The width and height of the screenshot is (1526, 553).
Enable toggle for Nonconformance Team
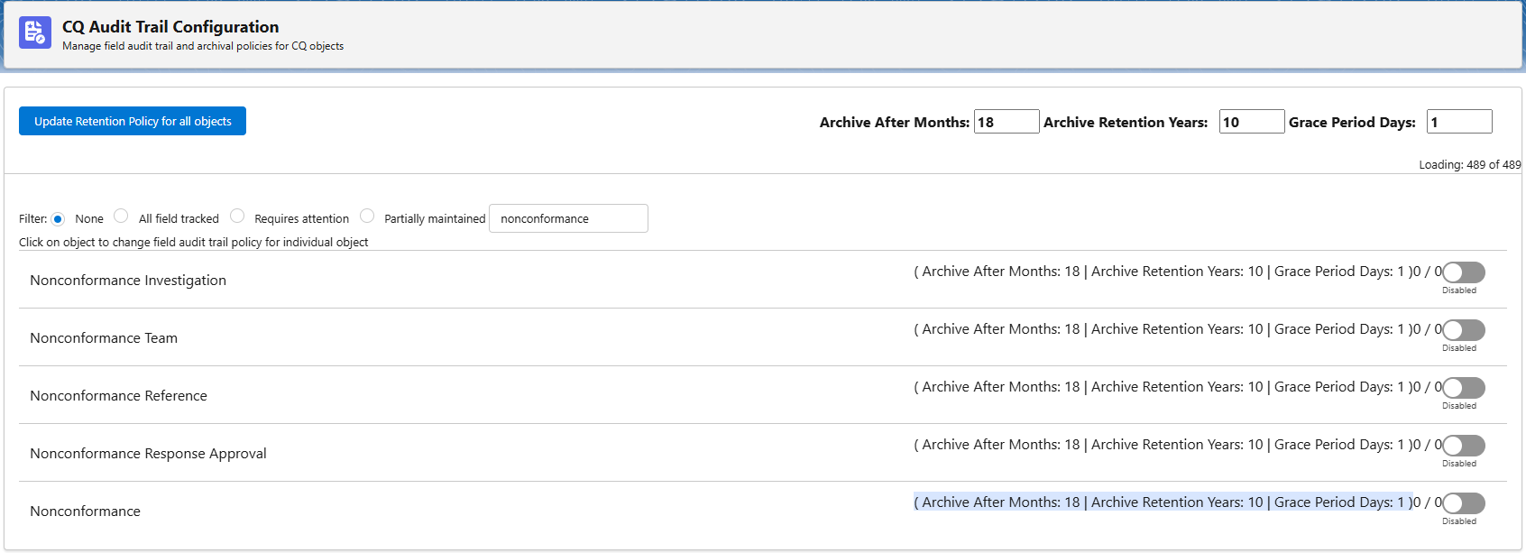tap(1463, 330)
